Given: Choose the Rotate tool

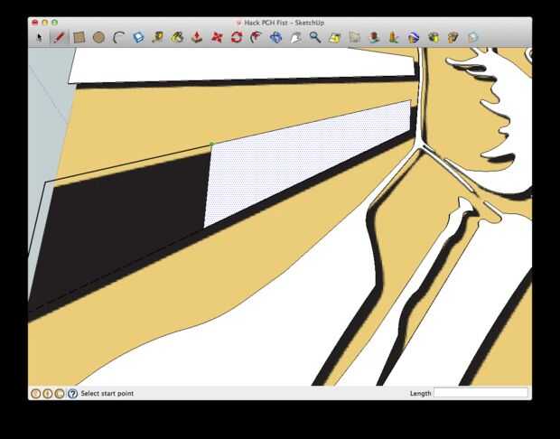Looking at the screenshot, I should 237,37.
